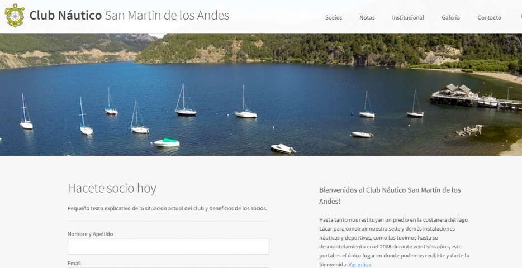
Task: Go to the Notas section
Action: (x=367, y=18)
